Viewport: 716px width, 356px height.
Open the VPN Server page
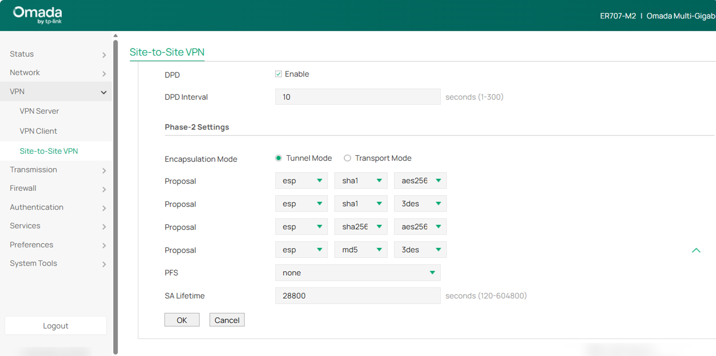[x=39, y=111]
